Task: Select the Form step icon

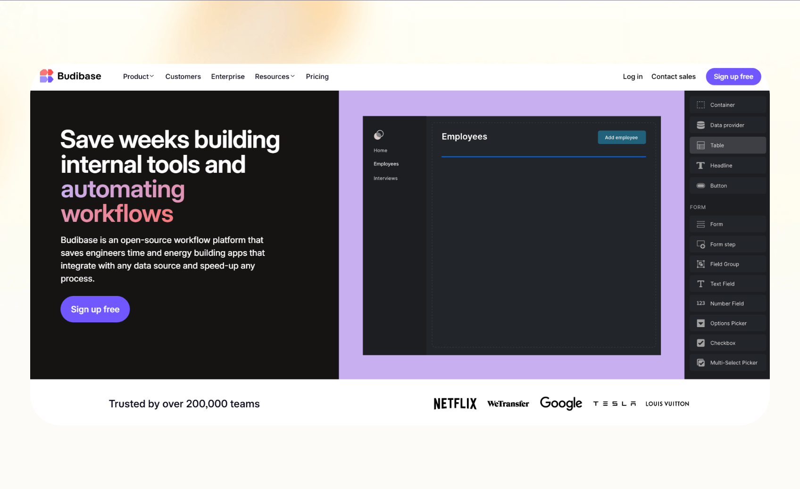Action: [700, 244]
